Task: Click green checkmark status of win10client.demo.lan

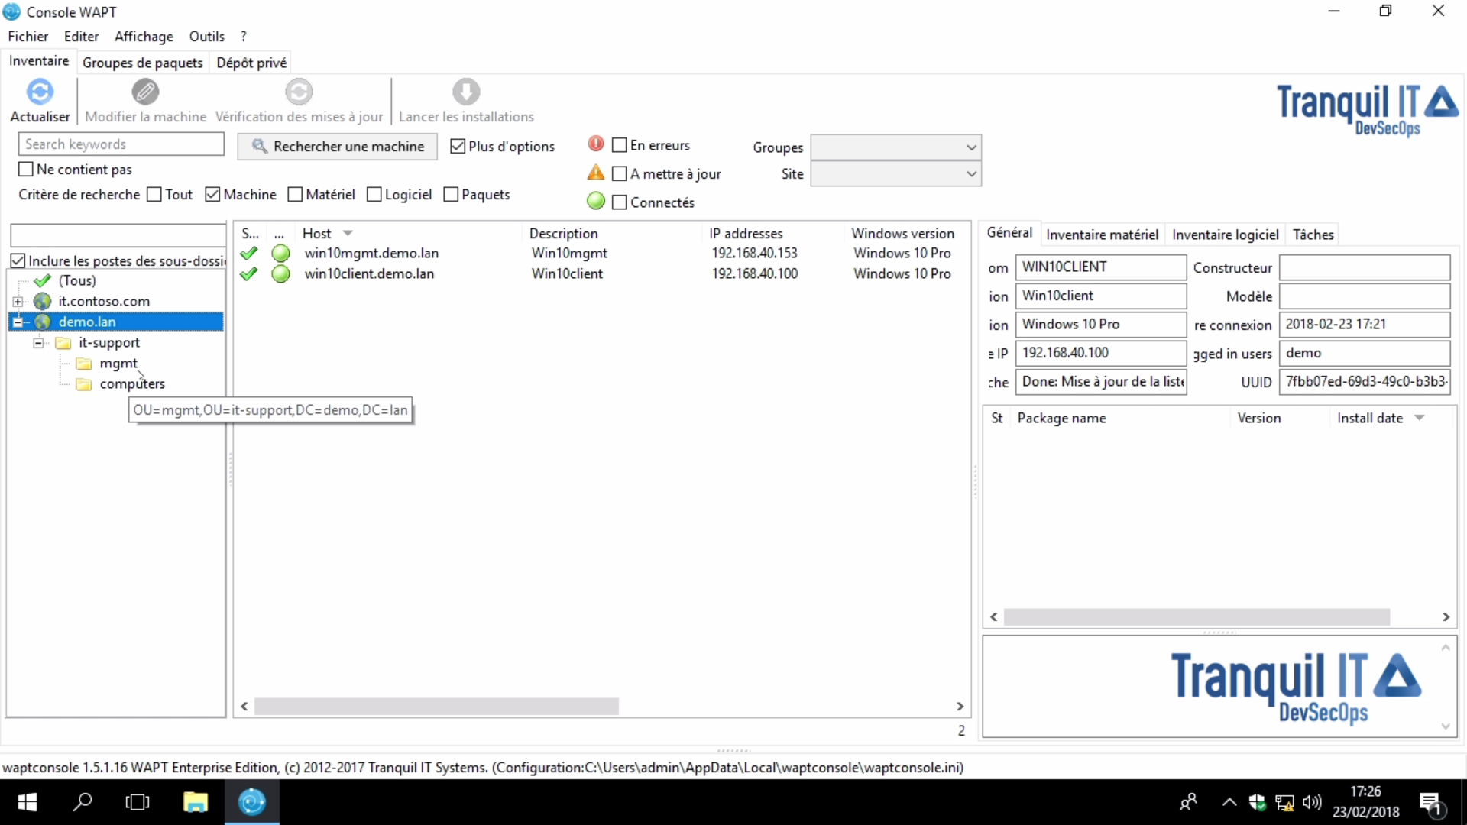Action: coord(249,273)
